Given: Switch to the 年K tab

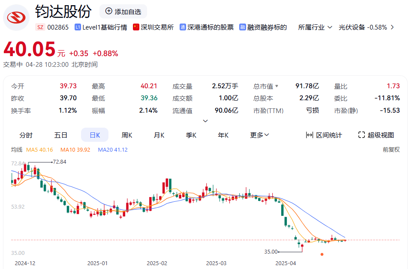Looking at the screenshot, I should click(223, 135).
